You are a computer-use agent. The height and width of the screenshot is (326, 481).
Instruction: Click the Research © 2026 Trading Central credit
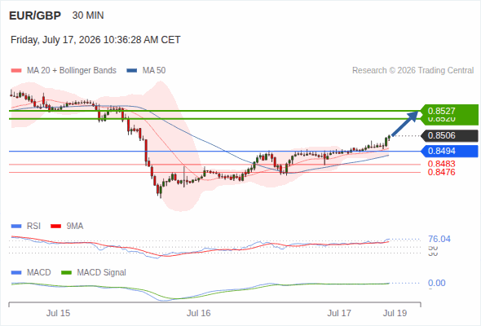pos(413,71)
